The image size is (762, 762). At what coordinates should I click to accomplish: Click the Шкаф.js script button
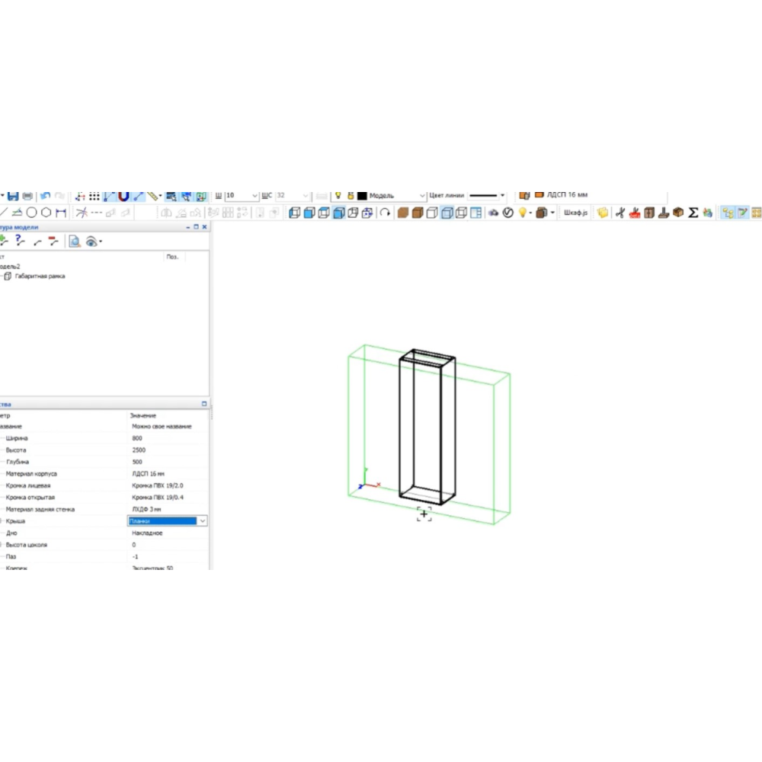(575, 213)
